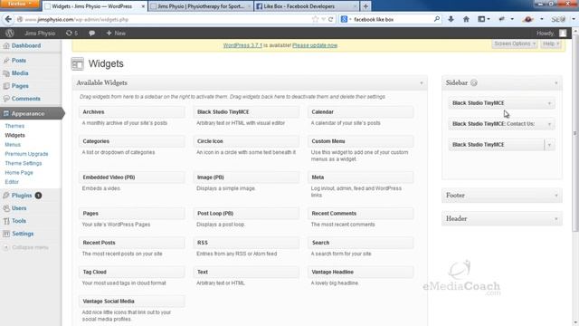Screen dimensions: 579x326
Task: Click the Users menu icon
Action: point(6,208)
